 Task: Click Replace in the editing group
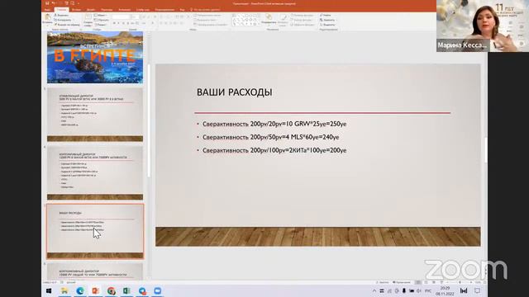coord(327,20)
